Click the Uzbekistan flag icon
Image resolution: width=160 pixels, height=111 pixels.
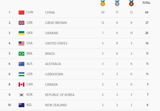[22, 74]
